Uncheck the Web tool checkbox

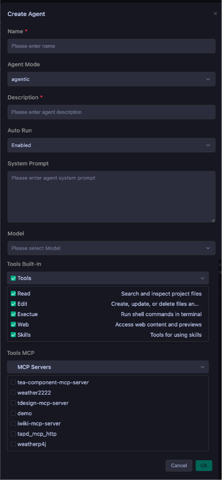click(13, 324)
